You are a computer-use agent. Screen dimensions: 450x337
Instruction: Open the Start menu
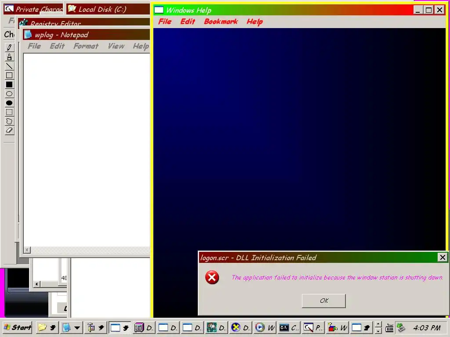coord(18,327)
